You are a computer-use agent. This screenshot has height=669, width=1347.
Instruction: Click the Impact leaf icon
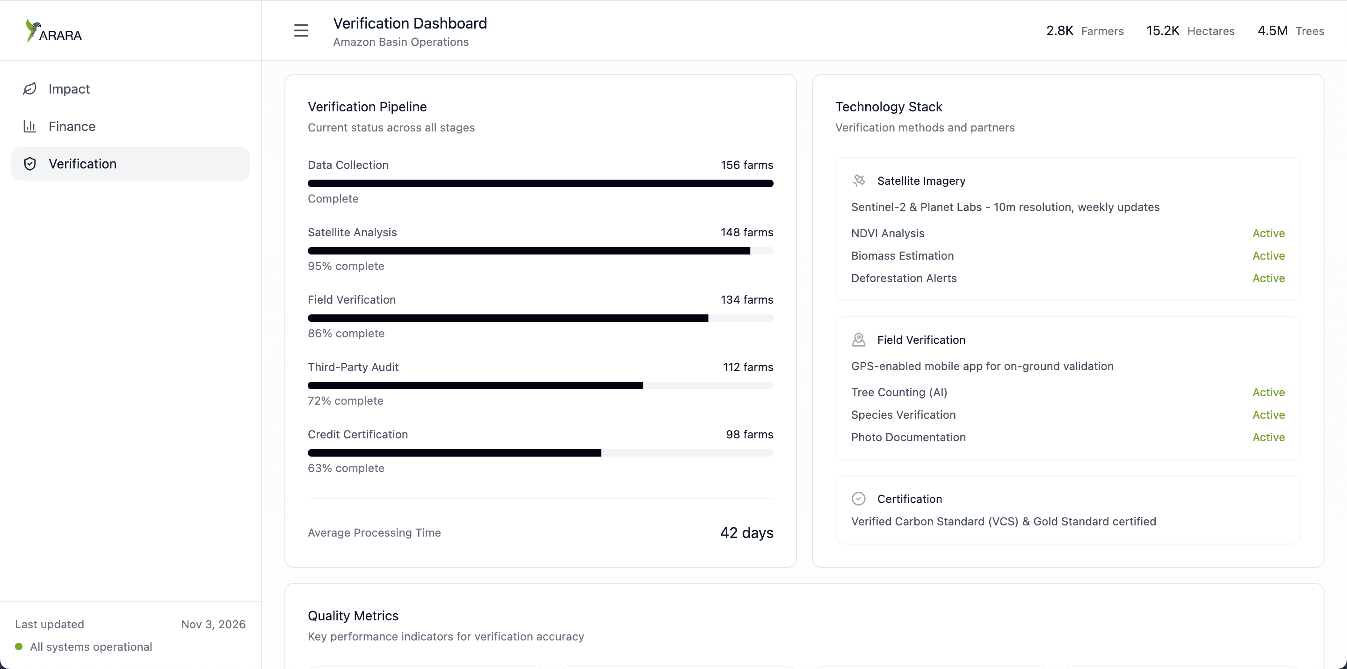point(30,89)
